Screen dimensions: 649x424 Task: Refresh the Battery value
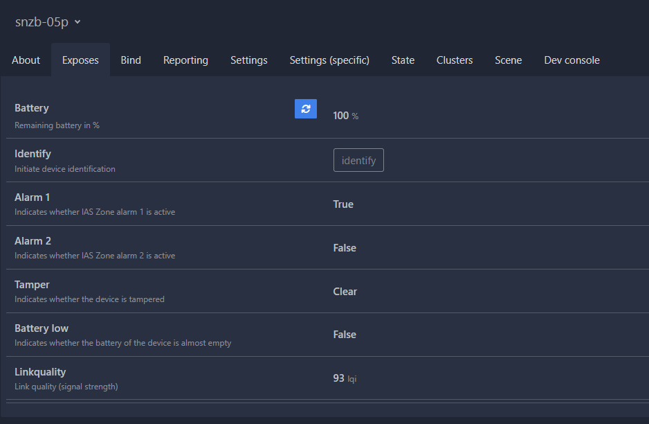pyautogui.click(x=305, y=109)
